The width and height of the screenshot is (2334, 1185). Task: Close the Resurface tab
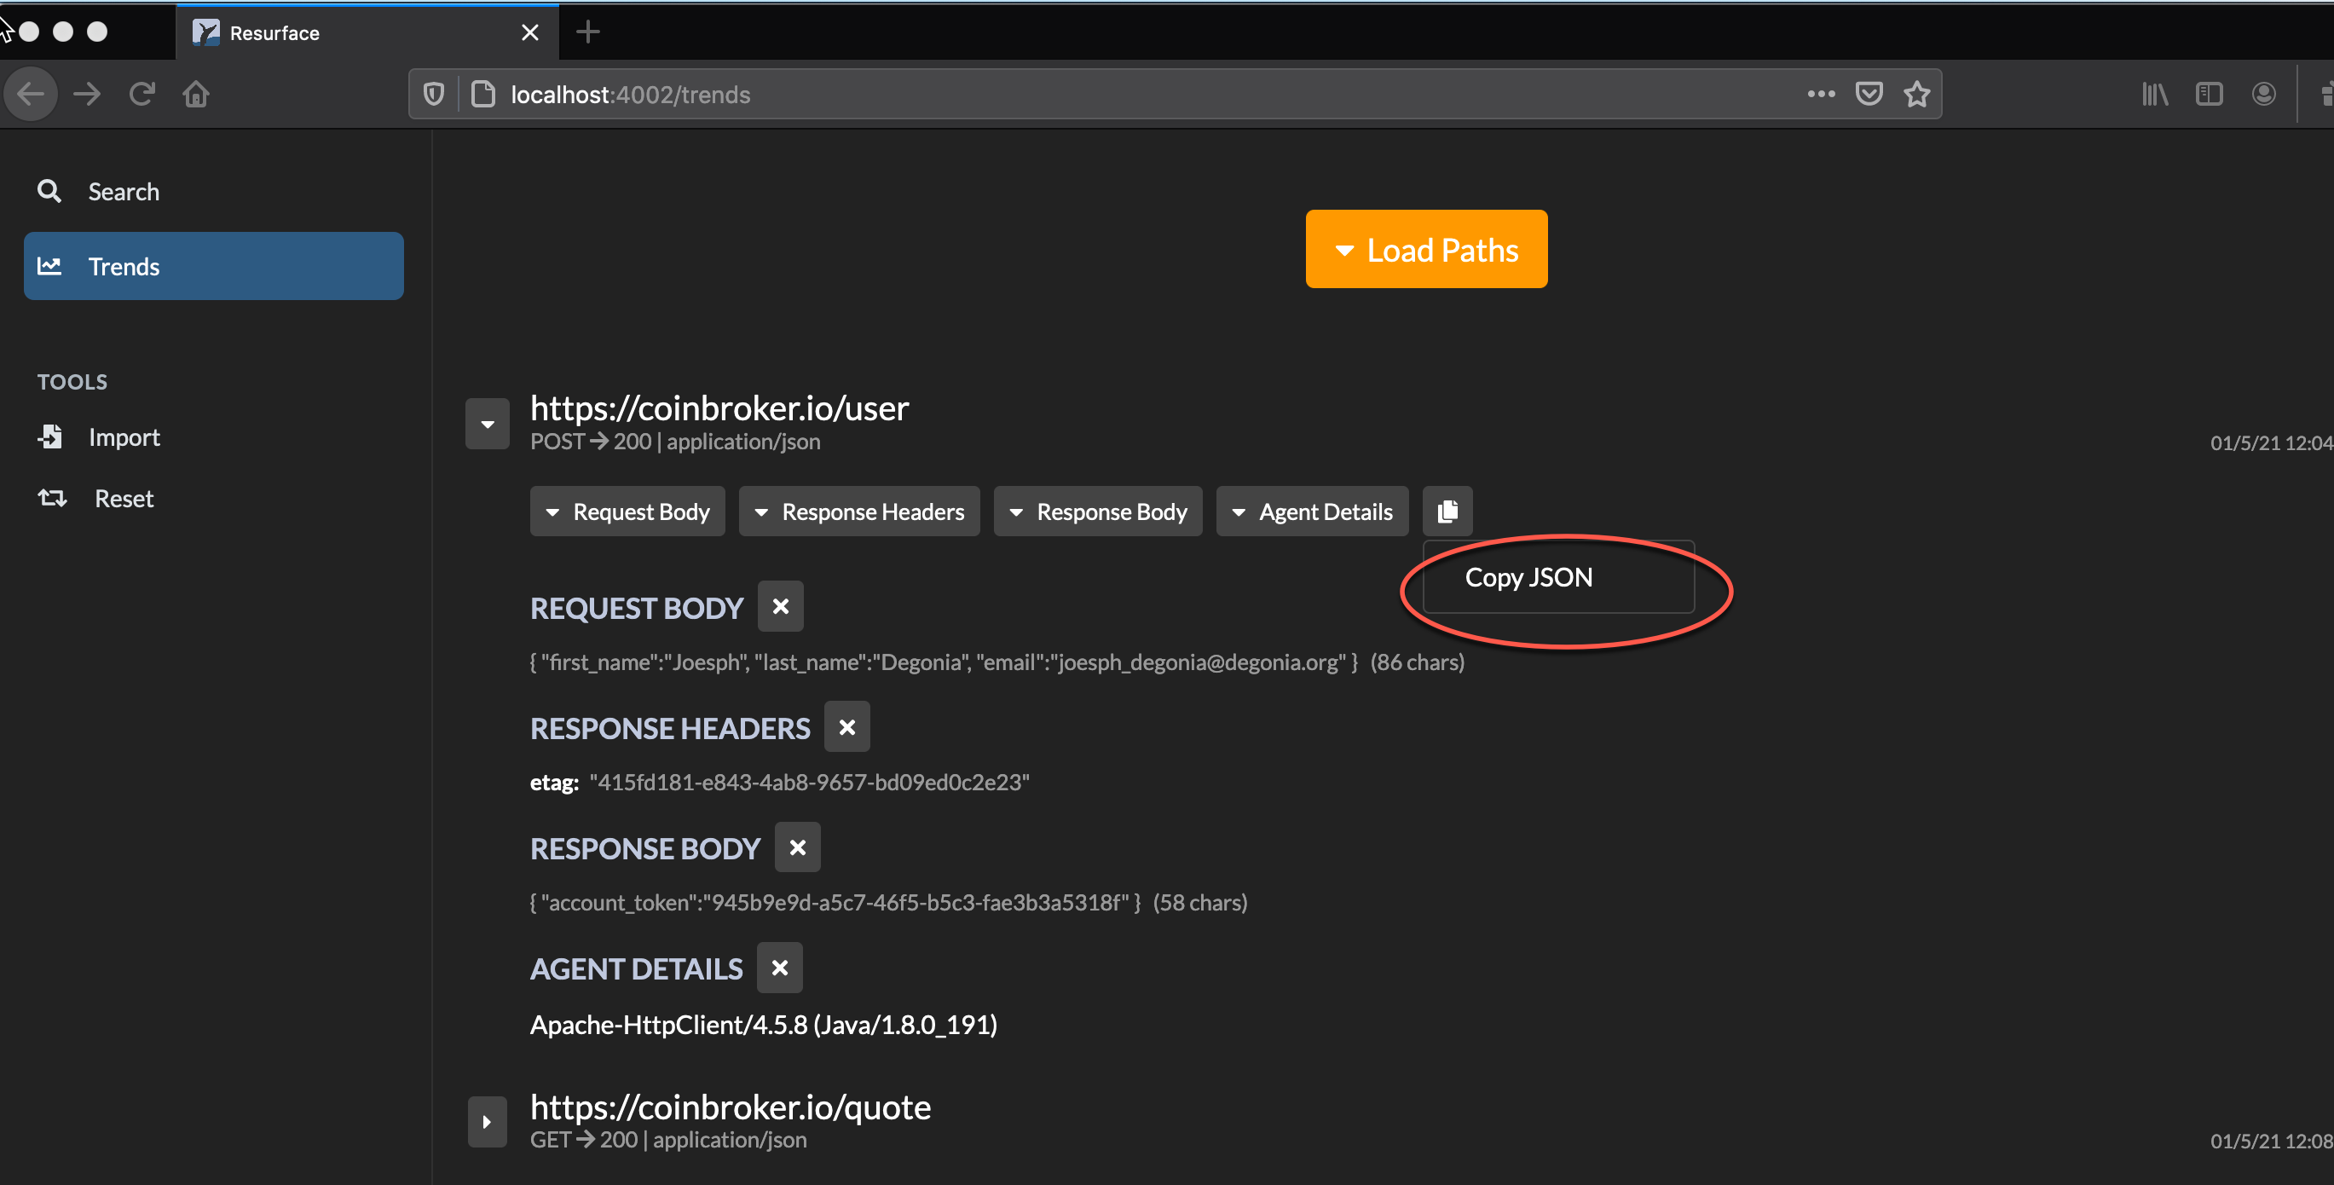tap(530, 32)
